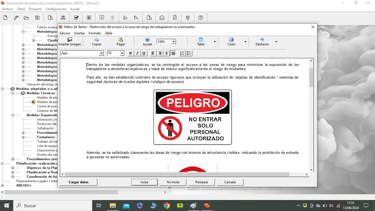Viewport: 375px width, 211px height.
Task: Toggle bold formatting
Action: click(x=131, y=53)
